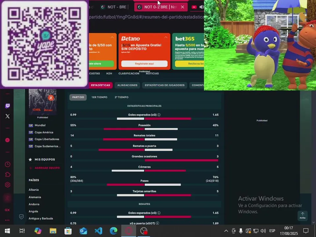Open the Mundial competition link
The image size is (316, 237).
click(x=40, y=125)
